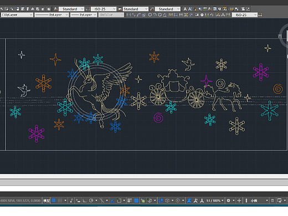Select the Baseline dimension tool
This screenshot has width=288, height=216.
(176, 15)
